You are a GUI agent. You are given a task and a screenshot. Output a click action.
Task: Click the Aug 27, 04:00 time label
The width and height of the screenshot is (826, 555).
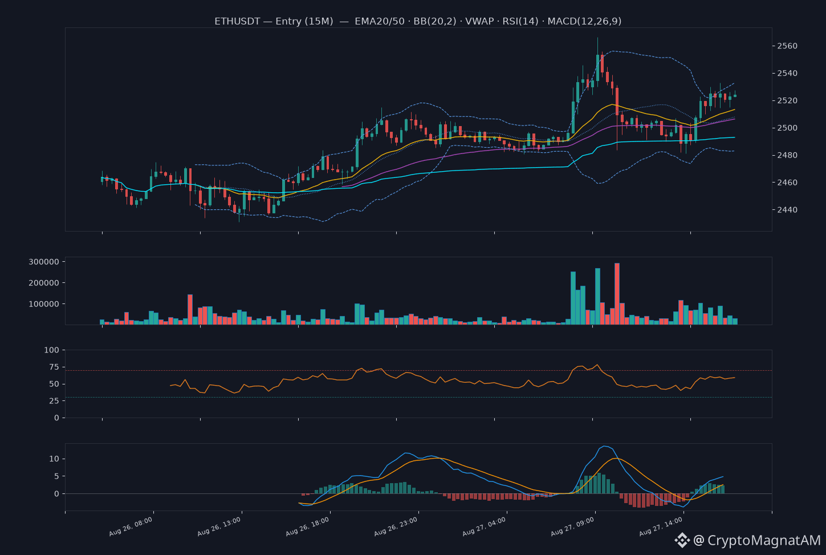tap(484, 527)
